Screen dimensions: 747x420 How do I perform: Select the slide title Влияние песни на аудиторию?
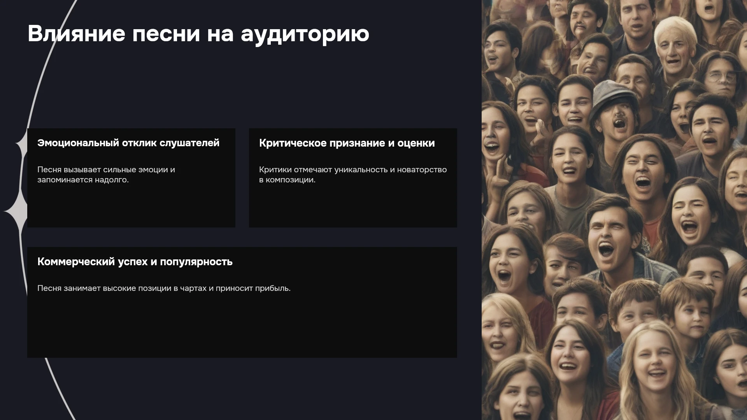pyautogui.click(x=198, y=34)
